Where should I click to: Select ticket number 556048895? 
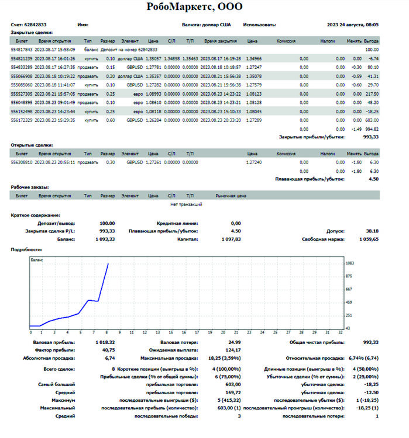tap(22, 103)
